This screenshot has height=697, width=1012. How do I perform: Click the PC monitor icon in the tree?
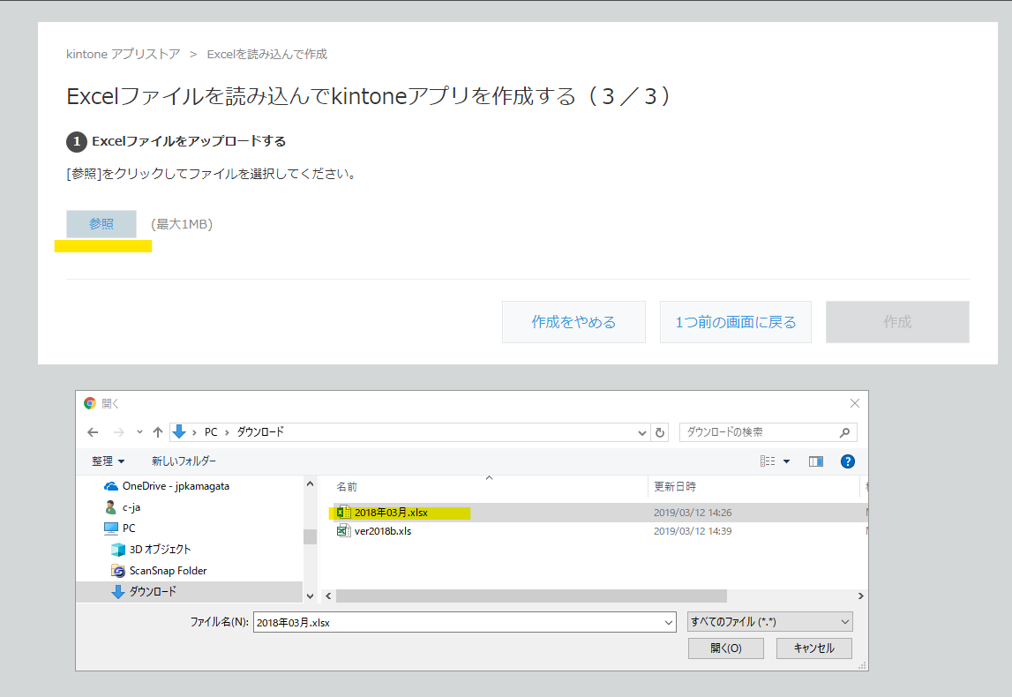point(111,528)
